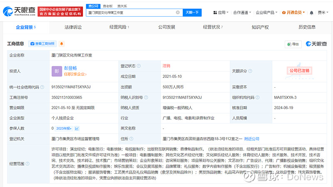Select 厦门市集美区市场监督管理局 text
This screenshot has height=187, width=333.
[x=75, y=139]
